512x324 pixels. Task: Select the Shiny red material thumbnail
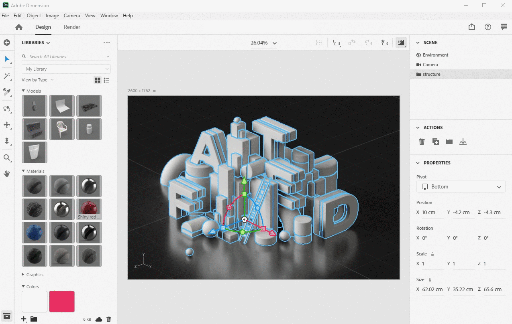[89, 209]
